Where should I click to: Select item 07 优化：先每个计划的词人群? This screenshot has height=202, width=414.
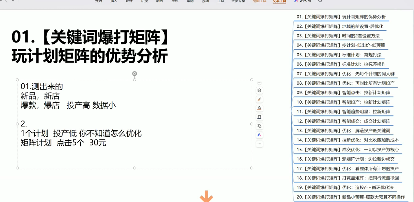(x=345, y=74)
